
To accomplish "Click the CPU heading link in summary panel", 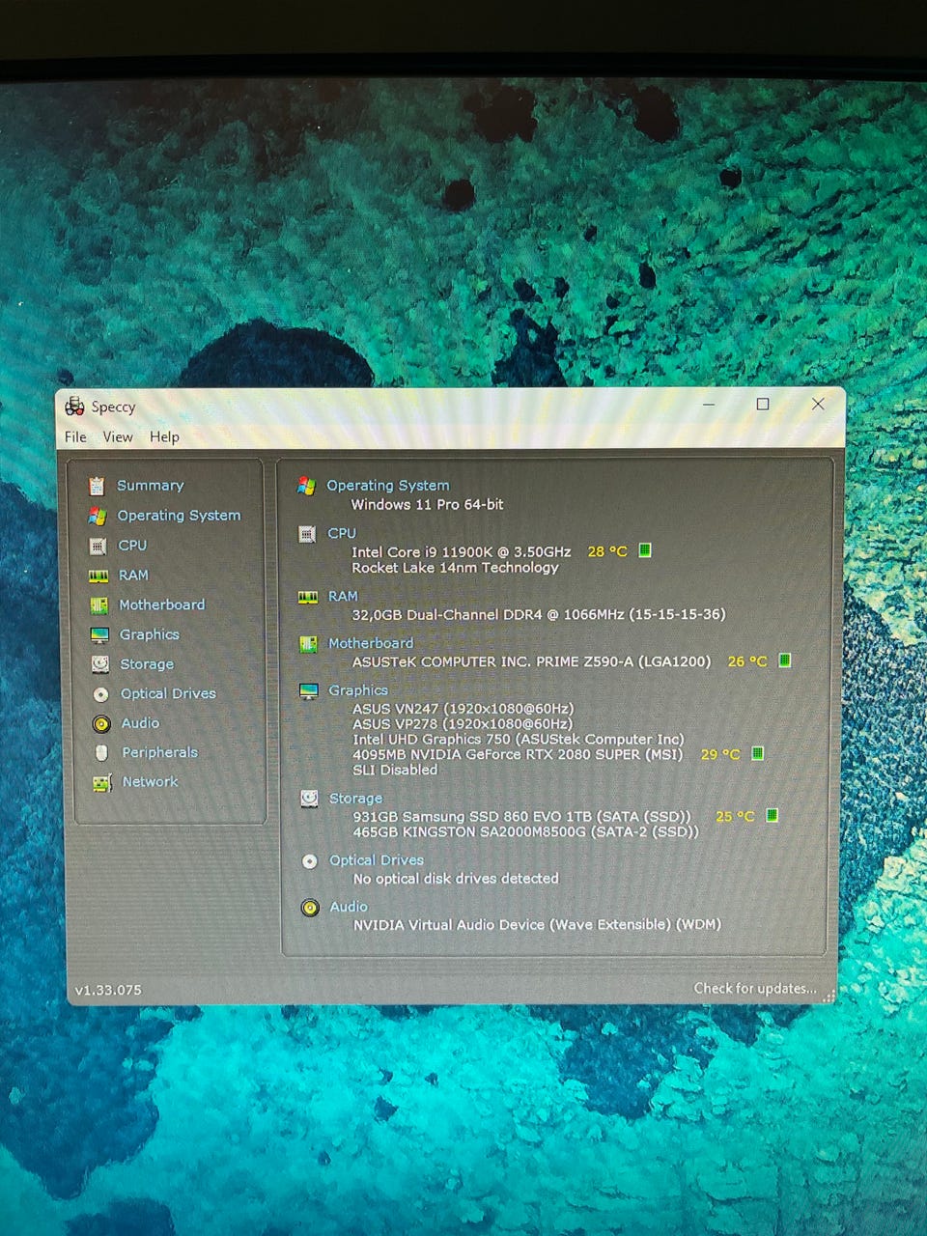I will click(342, 533).
